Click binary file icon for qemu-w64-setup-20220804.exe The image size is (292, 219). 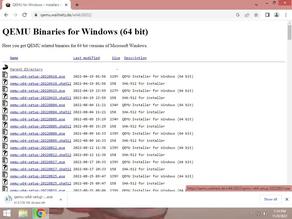5,103
